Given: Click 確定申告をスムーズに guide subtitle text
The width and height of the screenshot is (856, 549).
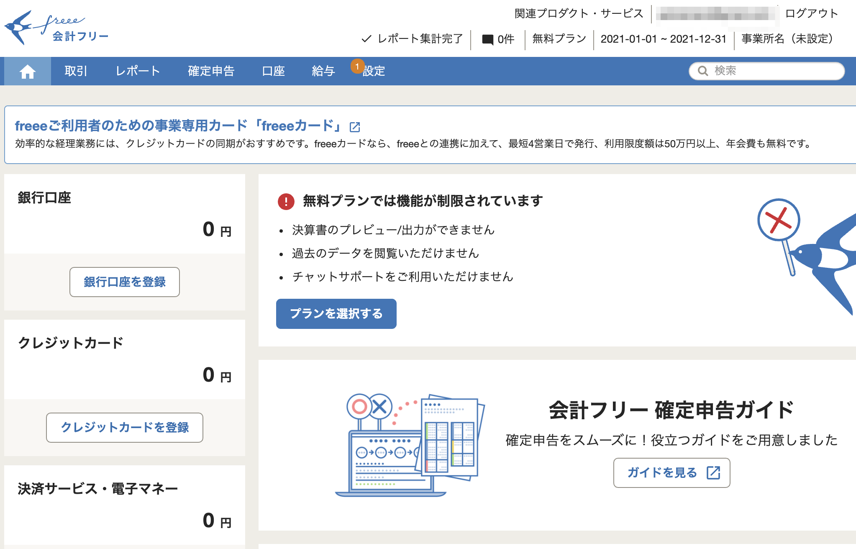Looking at the screenshot, I should [672, 440].
